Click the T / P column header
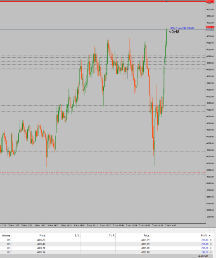216x258 pixels. coord(112,235)
